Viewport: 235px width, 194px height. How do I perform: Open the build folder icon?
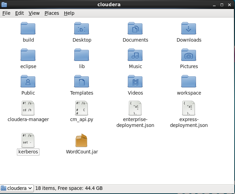pyautogui.click(x=28, y=28)
